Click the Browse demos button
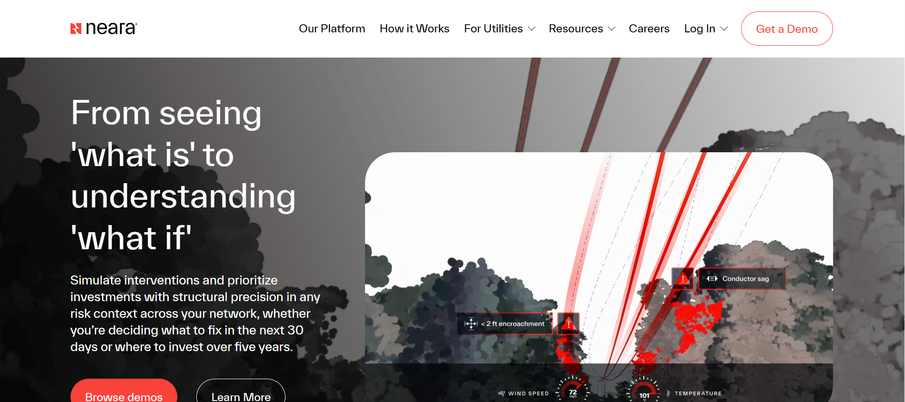The height and width of the screenshot is (402, 905). tap(124, 391)
